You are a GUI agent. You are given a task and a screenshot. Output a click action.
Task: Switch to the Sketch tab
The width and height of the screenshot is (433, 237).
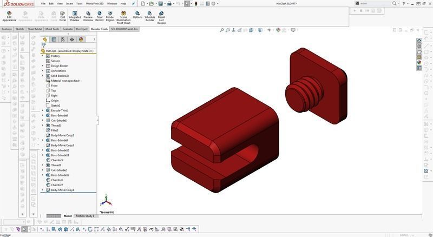tap(19, 29)
